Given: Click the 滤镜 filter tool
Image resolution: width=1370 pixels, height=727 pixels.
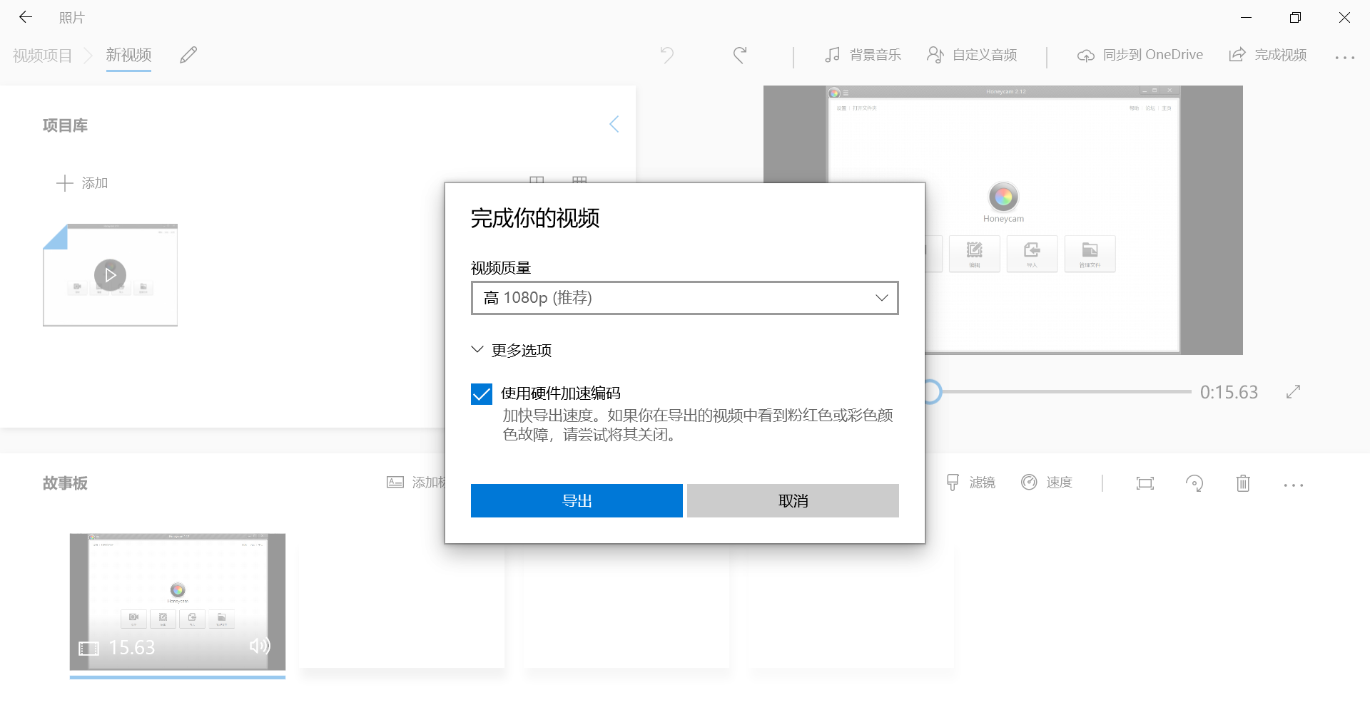Looking at the screenshot, I should [970, 483].
